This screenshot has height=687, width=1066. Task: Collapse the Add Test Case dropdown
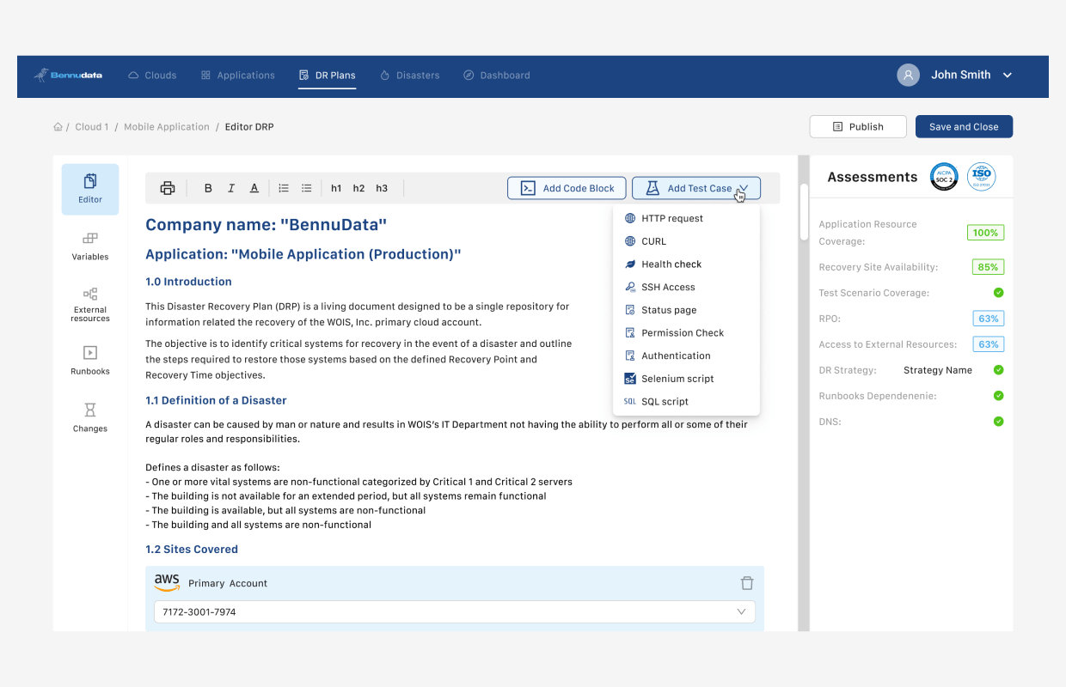point(696,188)
